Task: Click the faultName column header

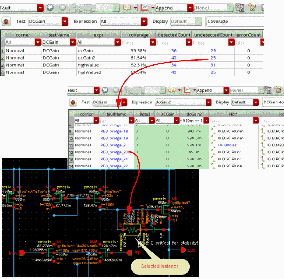Action: pos(116,114)
